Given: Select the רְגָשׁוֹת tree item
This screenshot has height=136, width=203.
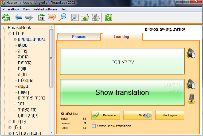Looking at the screenshot, I should click(24, 92).
